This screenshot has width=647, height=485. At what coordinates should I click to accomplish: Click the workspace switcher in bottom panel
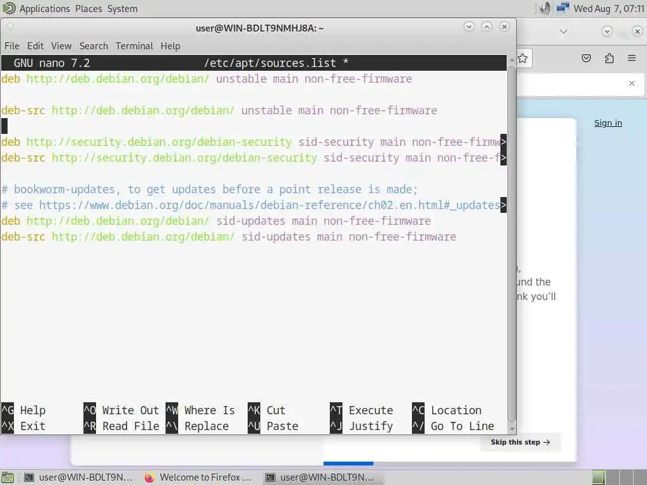tap(619, 477)
